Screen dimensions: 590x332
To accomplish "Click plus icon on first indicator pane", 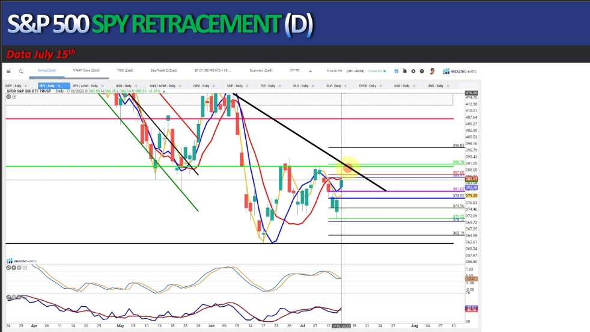I will point(25,268).
